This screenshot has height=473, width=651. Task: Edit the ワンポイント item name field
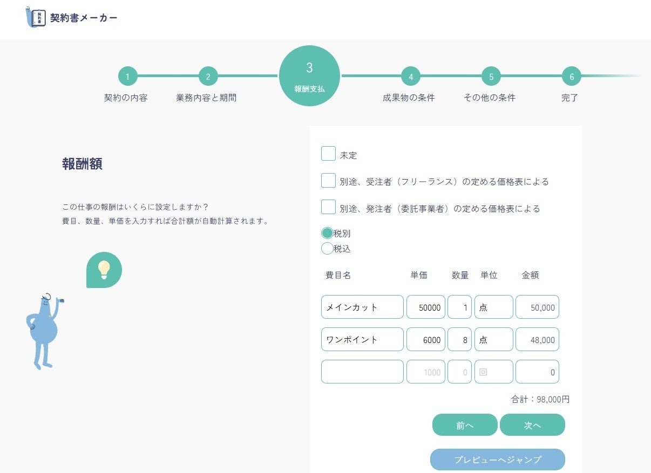tap(362, 339)
